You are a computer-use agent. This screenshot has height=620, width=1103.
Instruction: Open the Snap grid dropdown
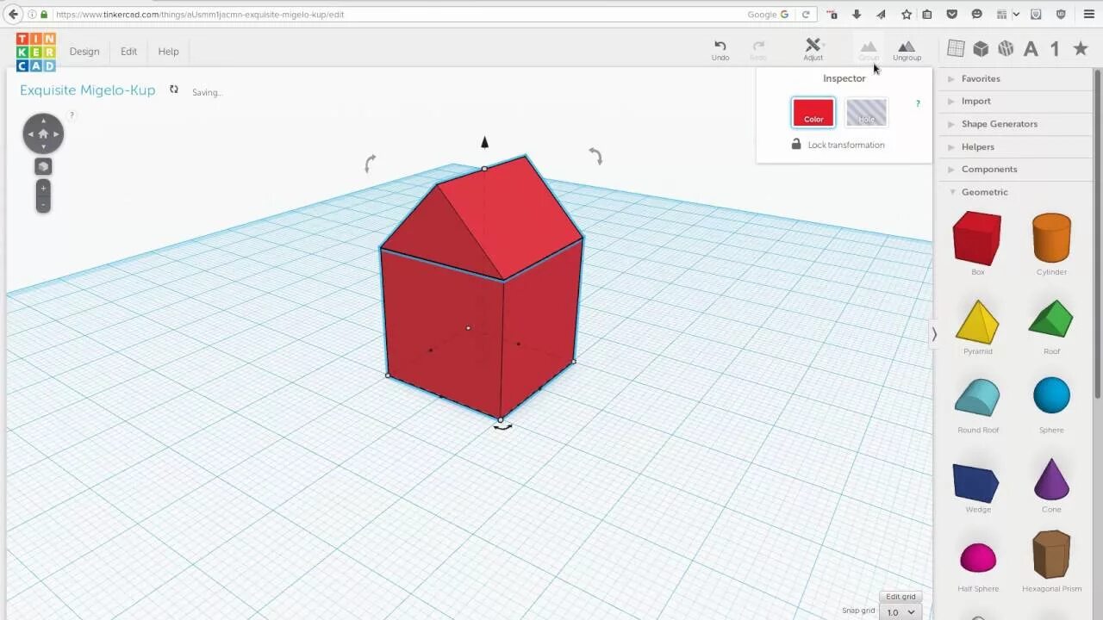[x=900, y=612]
